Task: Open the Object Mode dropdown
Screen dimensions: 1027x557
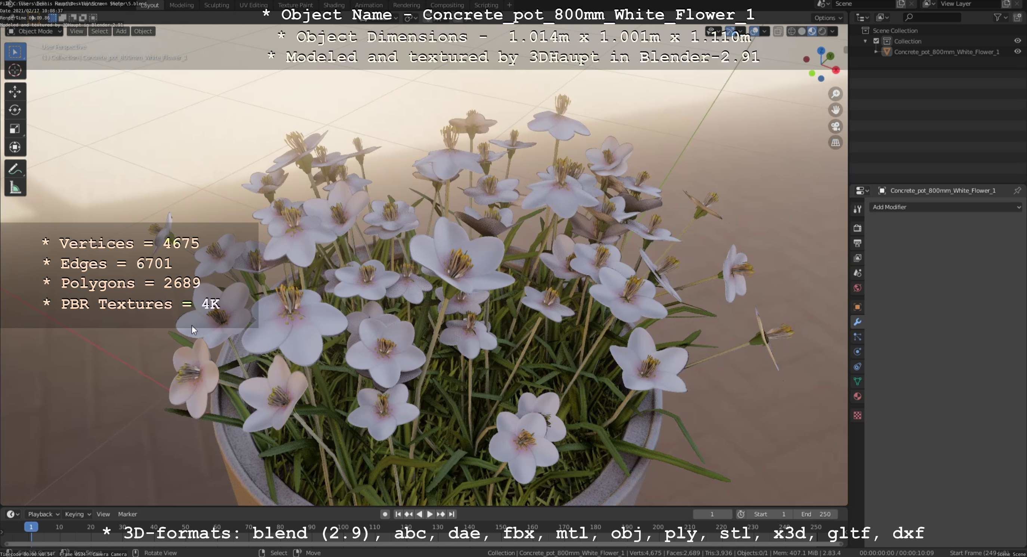Action: pyautogui.click(x=35, y=31)
